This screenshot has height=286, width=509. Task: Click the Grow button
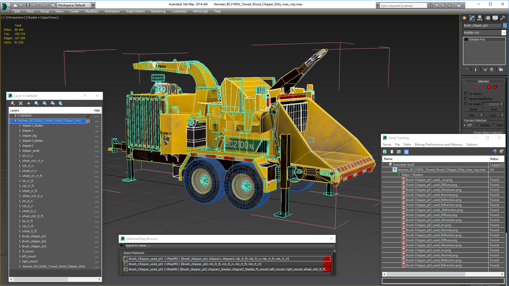[x=494, y=109]
